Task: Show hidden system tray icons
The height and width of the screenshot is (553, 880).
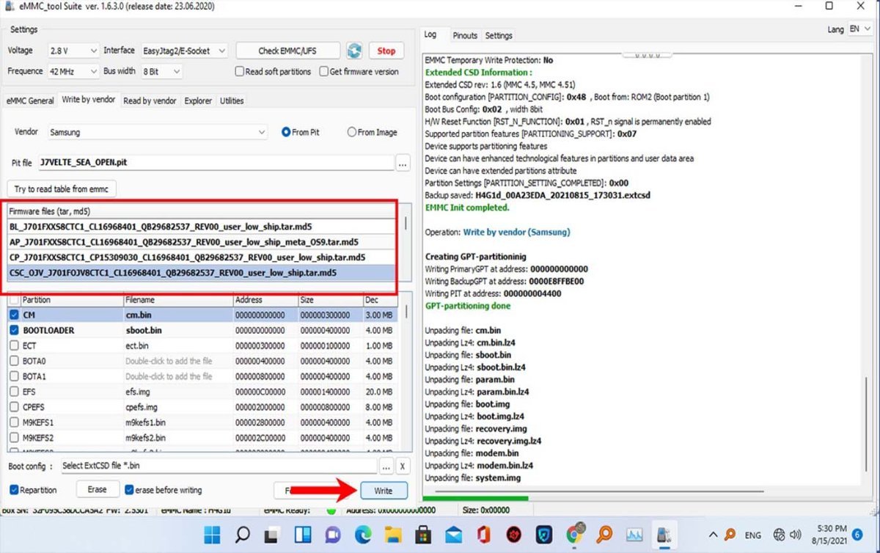Action: pos(713,534)
